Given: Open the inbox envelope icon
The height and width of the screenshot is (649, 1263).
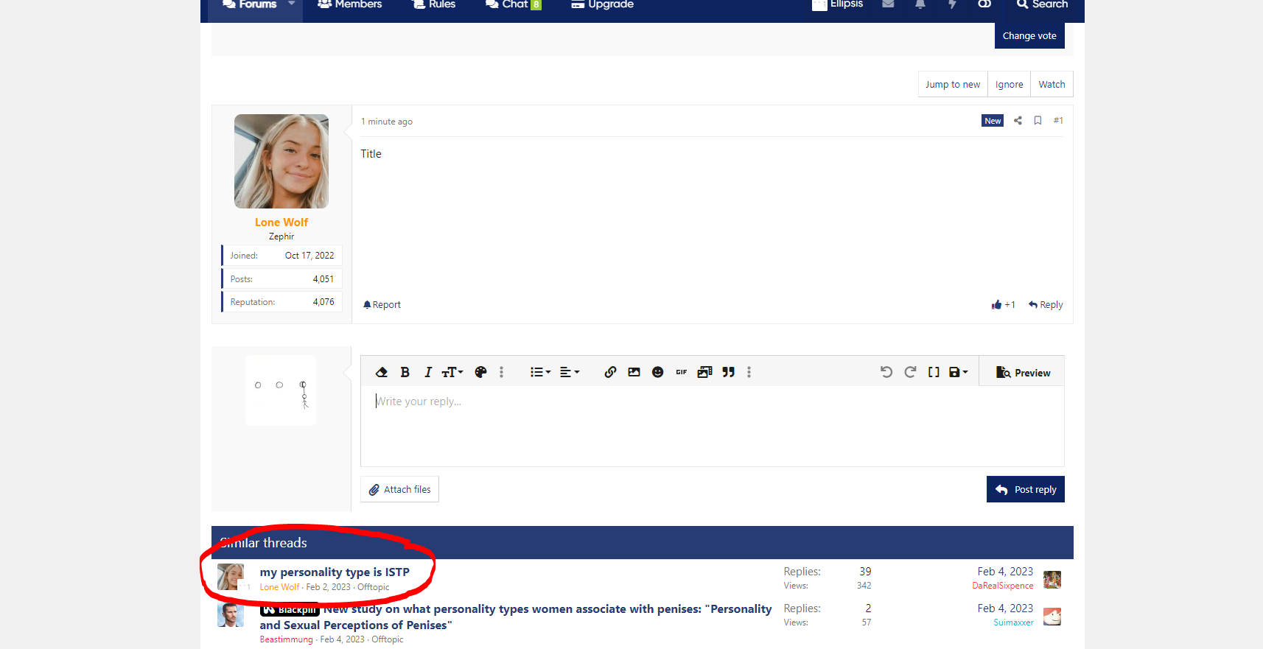Looking at the screenshot, I should (888, 4).
